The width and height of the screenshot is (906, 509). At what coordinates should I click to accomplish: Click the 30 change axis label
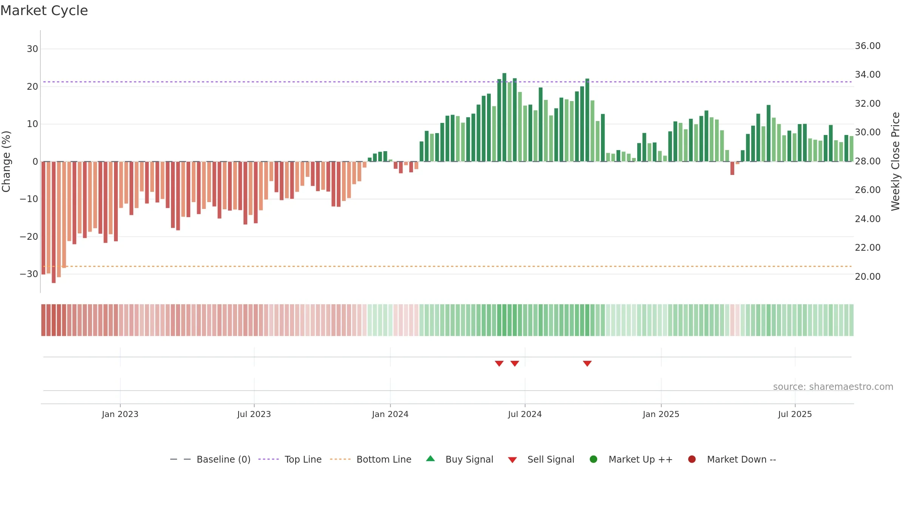coord(32,49)
